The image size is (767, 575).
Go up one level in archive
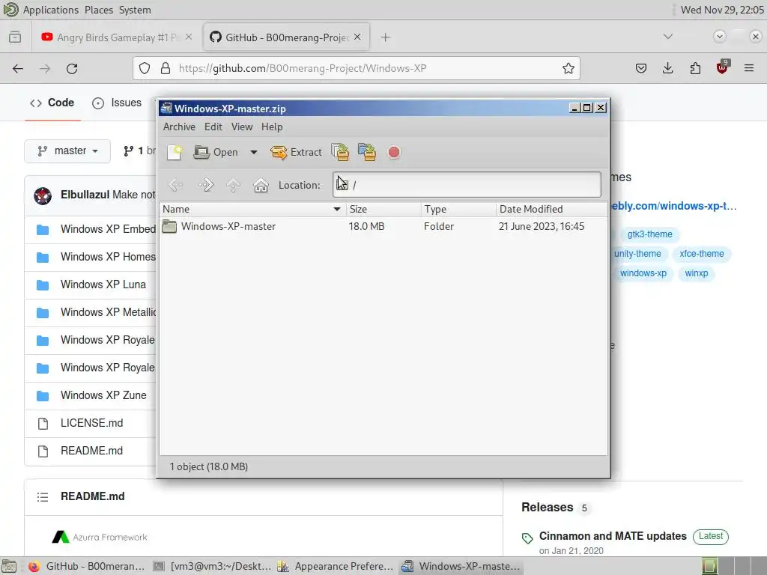click(234, 185)
